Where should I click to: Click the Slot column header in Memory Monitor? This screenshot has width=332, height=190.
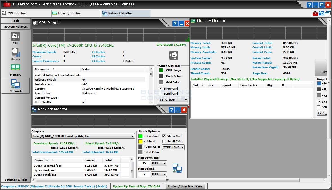(198, 85)
